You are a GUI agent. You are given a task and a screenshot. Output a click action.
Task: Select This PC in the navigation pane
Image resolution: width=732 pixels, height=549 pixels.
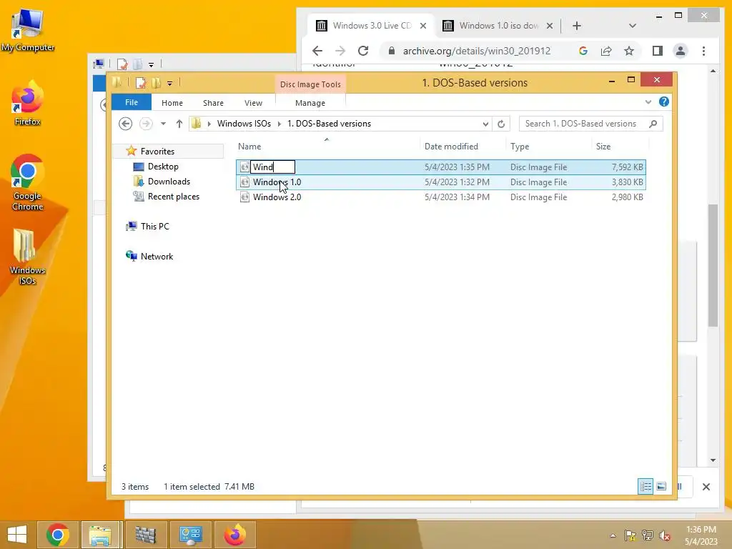(x=154, y=226)
